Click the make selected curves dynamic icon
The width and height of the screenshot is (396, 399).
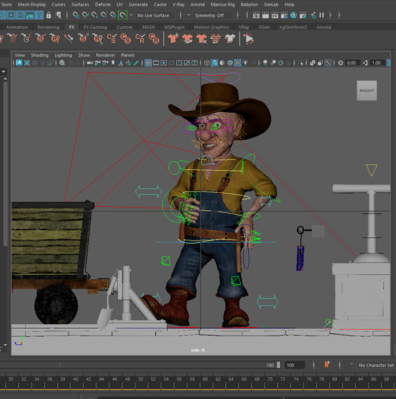click(12, 39)
